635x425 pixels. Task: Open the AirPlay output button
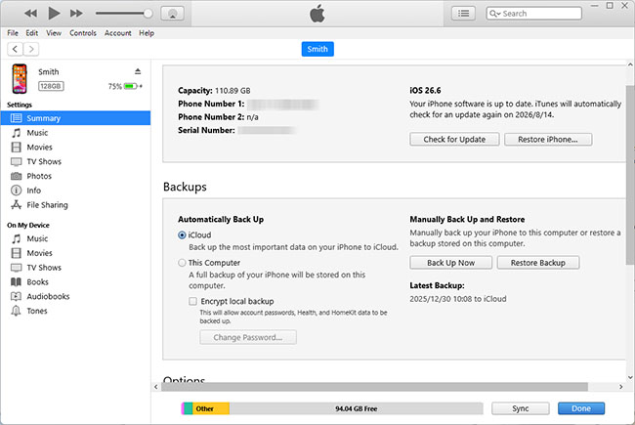[173, 14]
